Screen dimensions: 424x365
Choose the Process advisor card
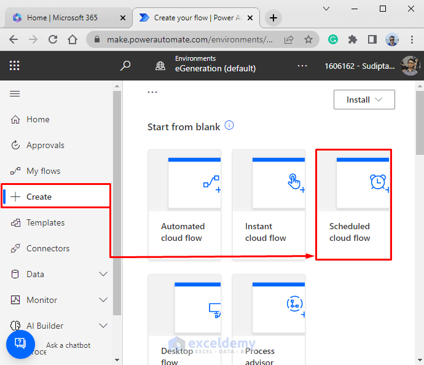pyautogui.click(x=269, y=320)
